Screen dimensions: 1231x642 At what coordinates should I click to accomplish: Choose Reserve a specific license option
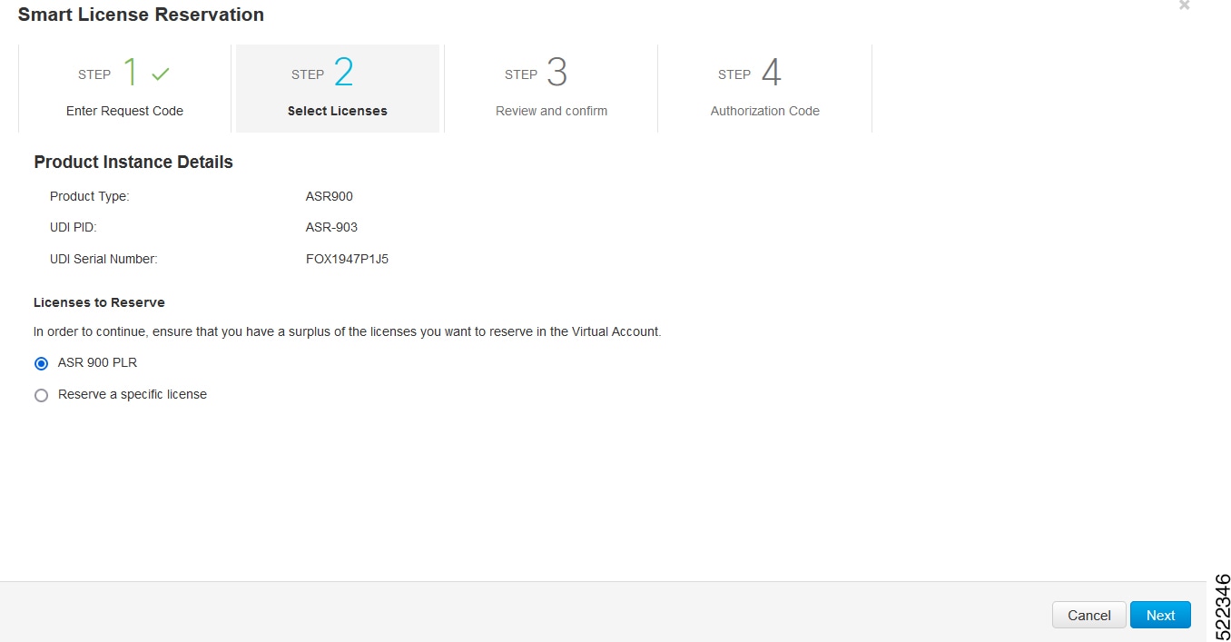(x=41, y=395)
